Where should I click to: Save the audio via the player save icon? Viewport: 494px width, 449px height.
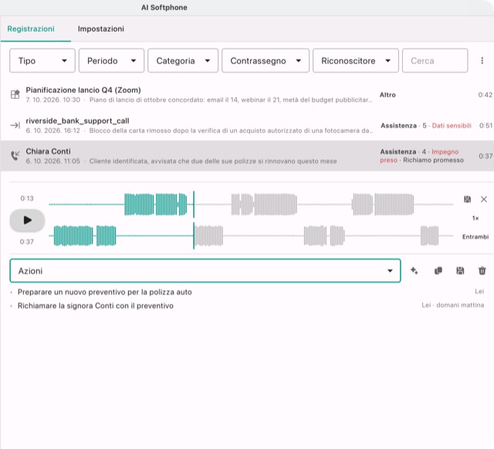pyautogui.click(x=467, y=199)
